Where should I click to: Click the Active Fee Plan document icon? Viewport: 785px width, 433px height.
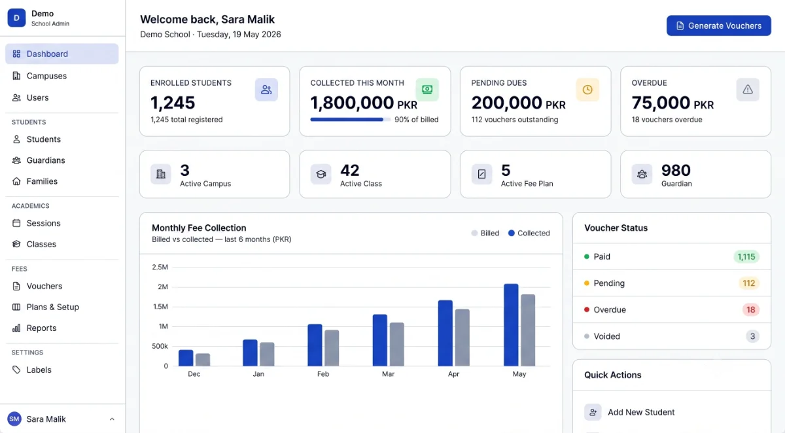(482, 174)
